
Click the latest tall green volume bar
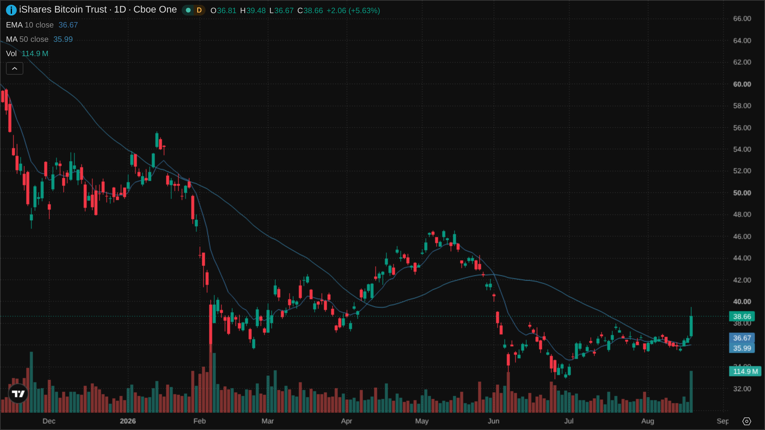coord(691,392)
